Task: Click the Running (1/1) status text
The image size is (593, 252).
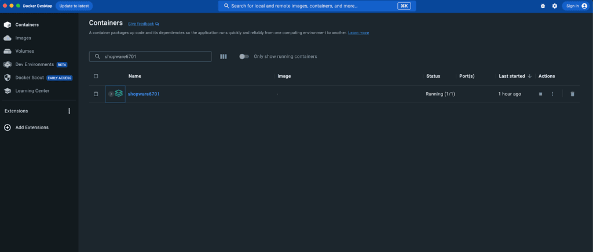Action: click(x=440, y=94)
